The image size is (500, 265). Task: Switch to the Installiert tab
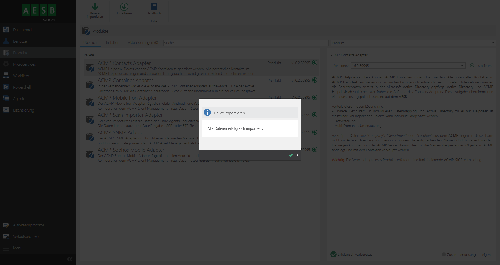113,43
